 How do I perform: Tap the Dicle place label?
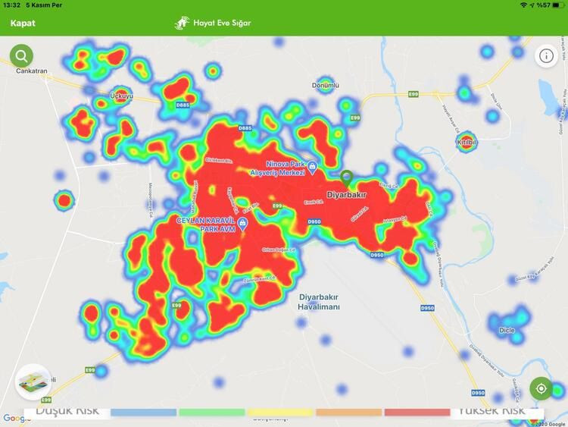tap(507, 330)
